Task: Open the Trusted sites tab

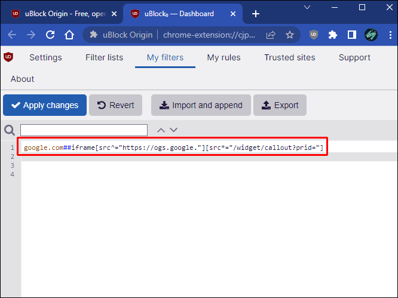Action: tap(290, 57)
